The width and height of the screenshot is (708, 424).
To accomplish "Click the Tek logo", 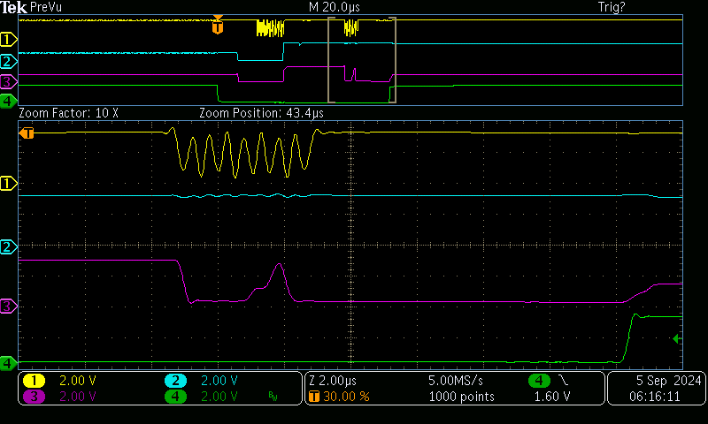I will point(13,7).
